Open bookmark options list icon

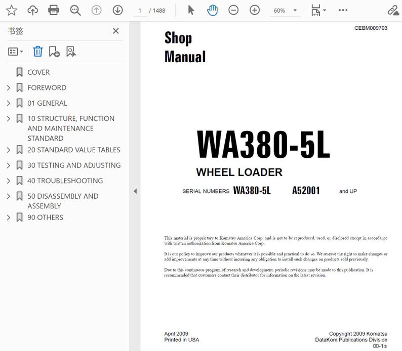tap(15, 52)
